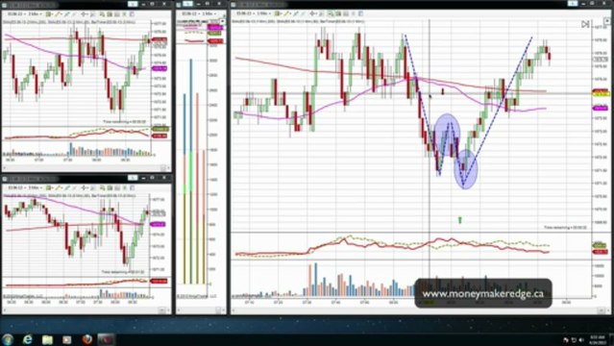Launch Firefox from taskbar

click(87, 339)
